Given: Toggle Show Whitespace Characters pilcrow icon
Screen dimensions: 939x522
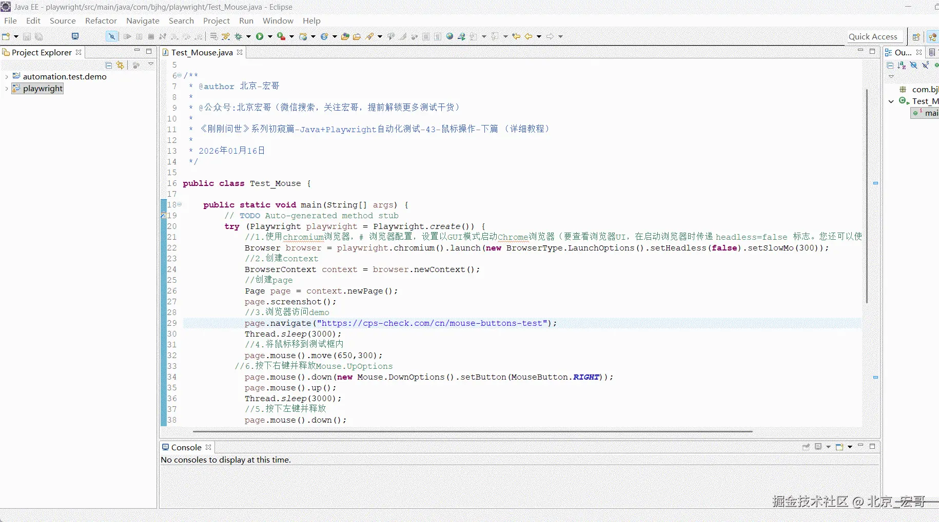Looking at the screenshot, I should coord(437,36).
